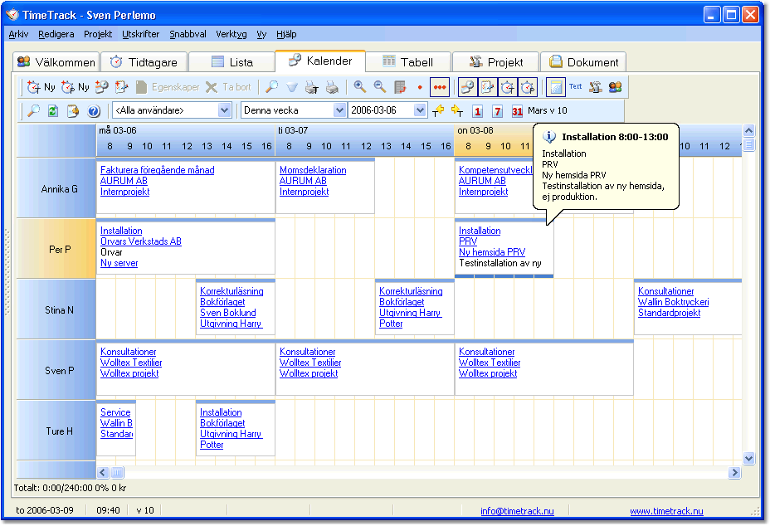The height and width of the screenshot is (526, 770).
Task: Add new task with the plus notepad icon
Action: coord(121,87)
